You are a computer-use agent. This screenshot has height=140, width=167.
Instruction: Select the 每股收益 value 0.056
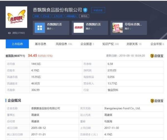[111, 77]
